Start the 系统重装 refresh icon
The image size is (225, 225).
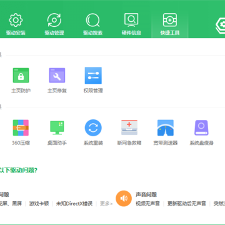pos(93,127)
